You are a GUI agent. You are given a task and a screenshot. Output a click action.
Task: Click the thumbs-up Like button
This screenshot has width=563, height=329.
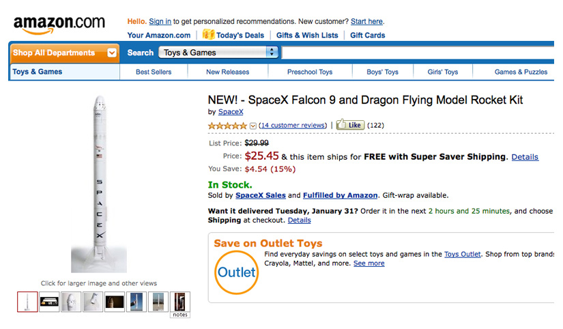(350, 126)
